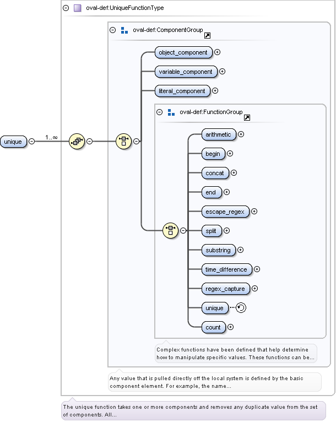Collapse the oval-def:FunctionGroup box
The image size is (336, 422).
tap(160, 112)
